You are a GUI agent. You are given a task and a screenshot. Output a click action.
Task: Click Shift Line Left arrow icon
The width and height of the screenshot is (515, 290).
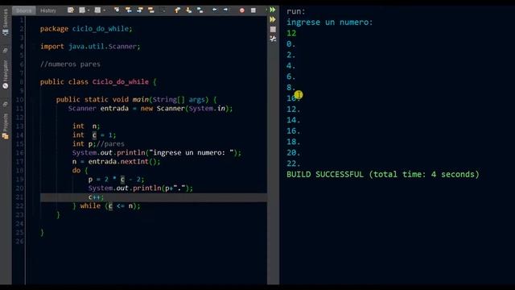coord(215,10)
